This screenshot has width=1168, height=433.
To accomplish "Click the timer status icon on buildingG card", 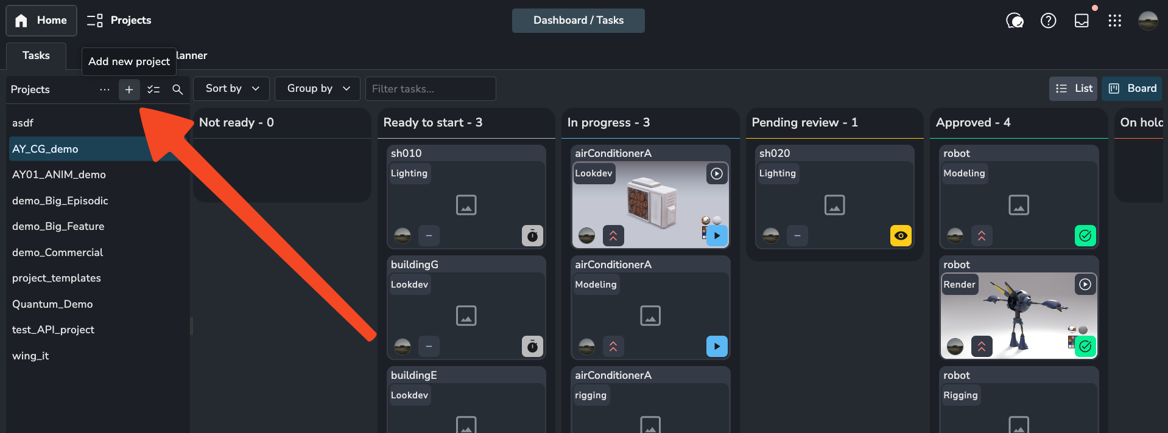I will click(x=532, y=346).
